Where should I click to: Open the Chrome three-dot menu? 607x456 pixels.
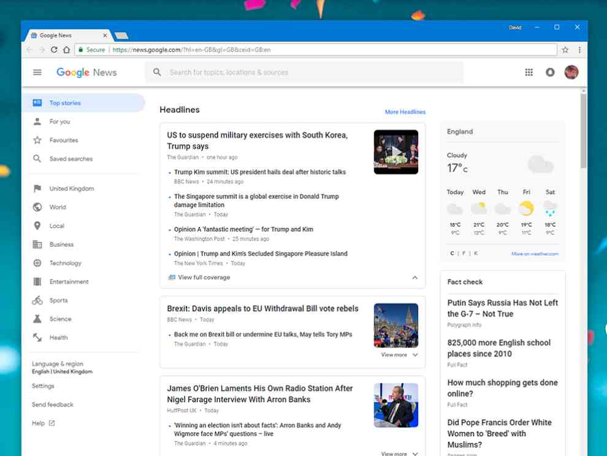coord(579,50)
